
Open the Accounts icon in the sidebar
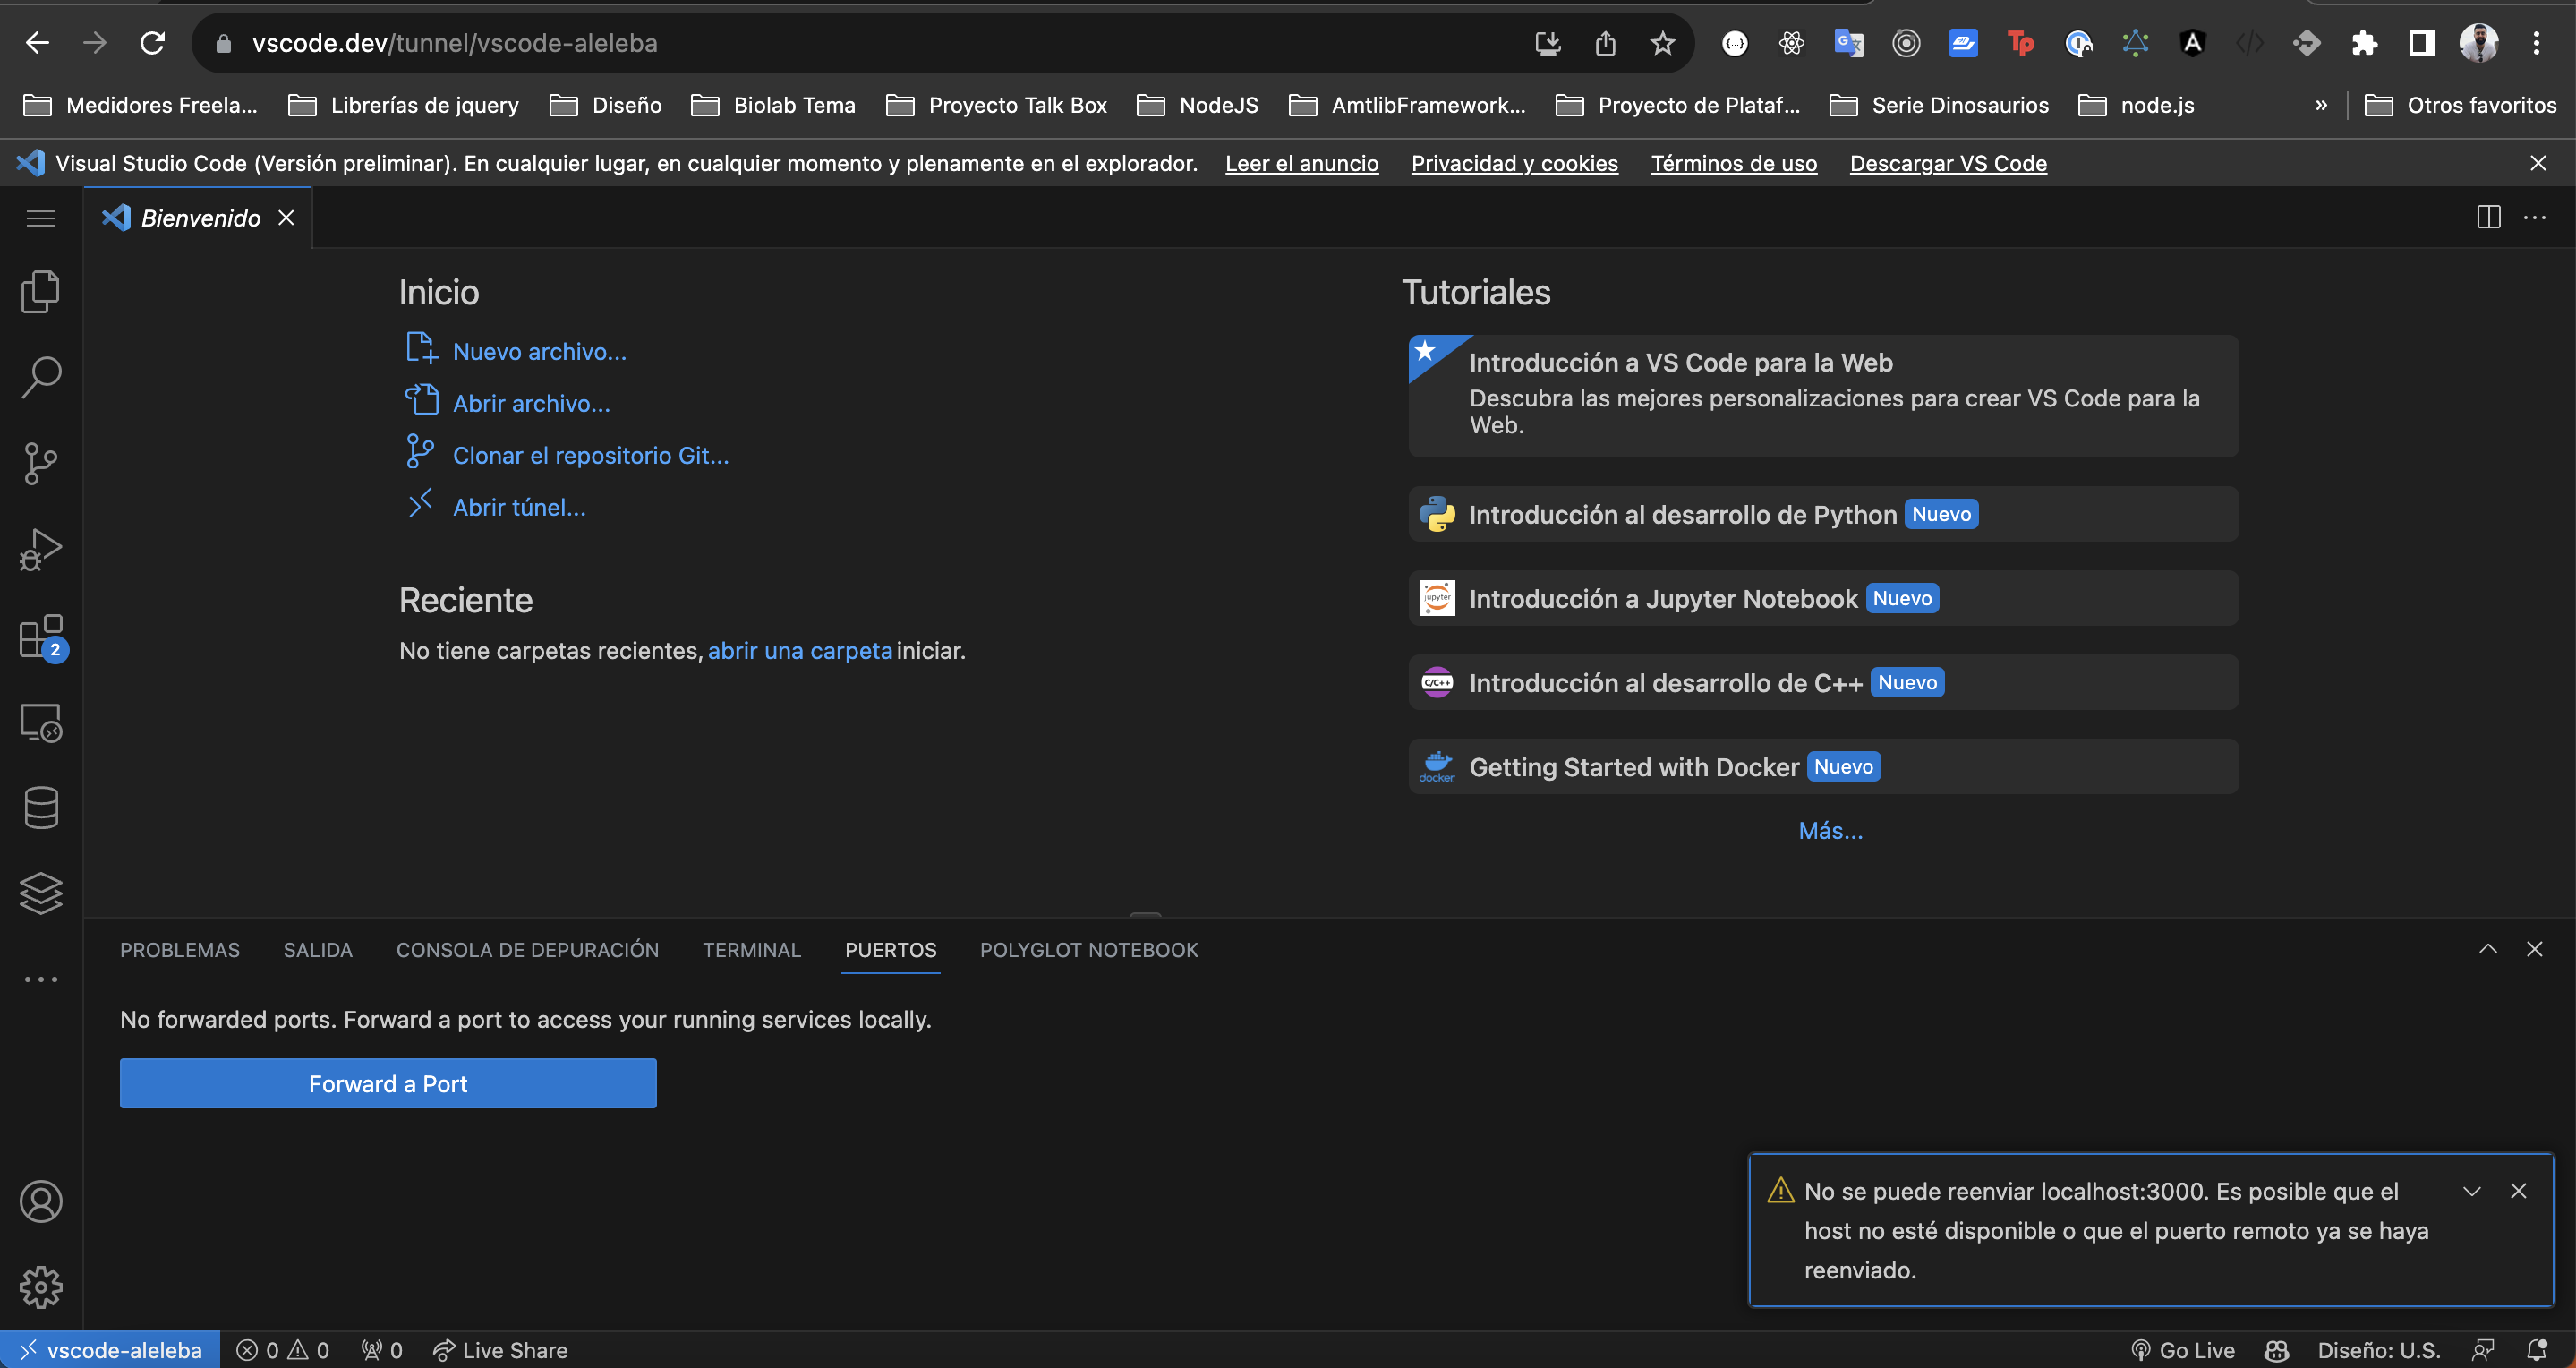tap(40, 1201)
